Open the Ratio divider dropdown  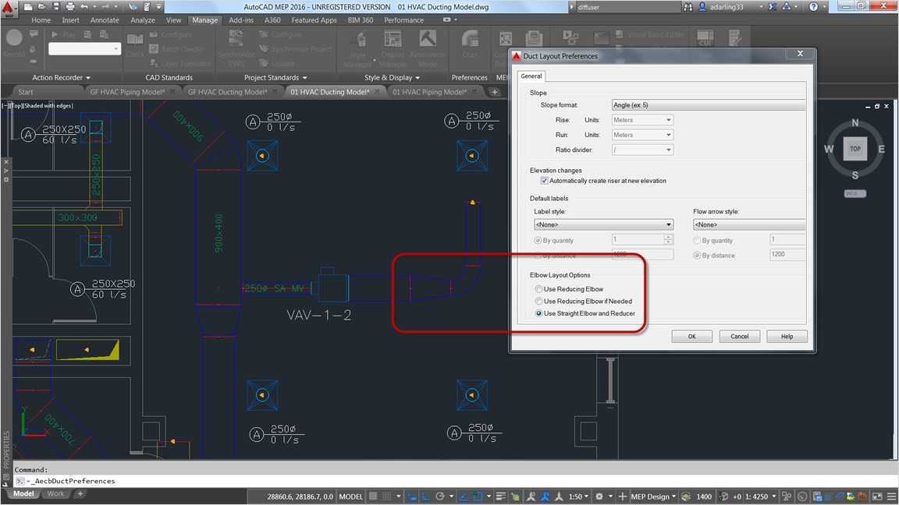click(642, 150)
